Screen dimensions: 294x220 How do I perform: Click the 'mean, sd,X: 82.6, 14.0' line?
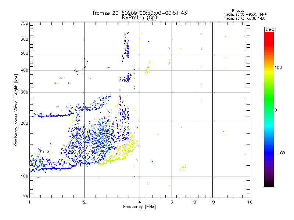coord(244,18)
